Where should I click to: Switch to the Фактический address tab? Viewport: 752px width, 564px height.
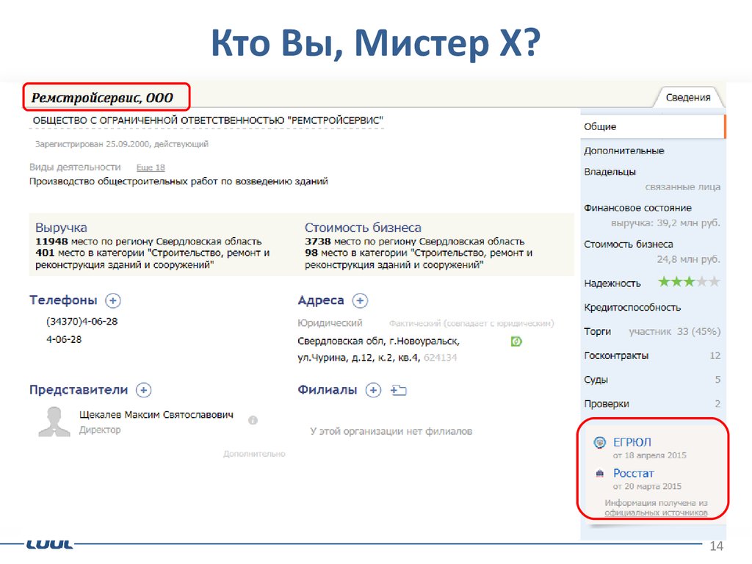(471, 323)
